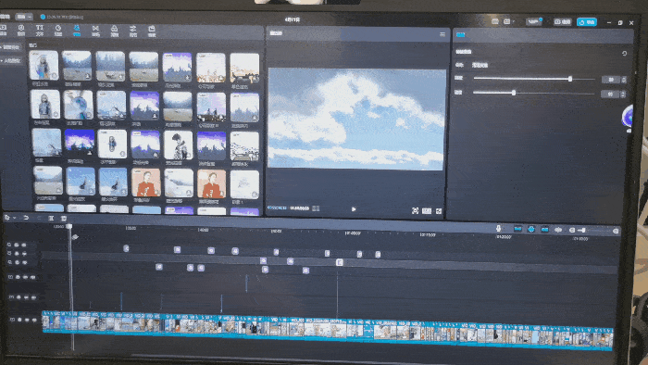The height and width of the screenshot is (365, 648).
Task: Click the delete trash icon above timeline
Action: tap(64, 219)
